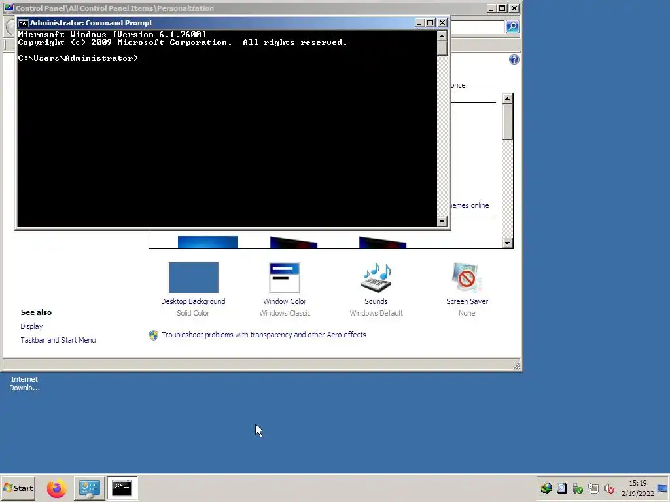Open Internet Download Manager desktop shortcut

(x=24, y=383)
